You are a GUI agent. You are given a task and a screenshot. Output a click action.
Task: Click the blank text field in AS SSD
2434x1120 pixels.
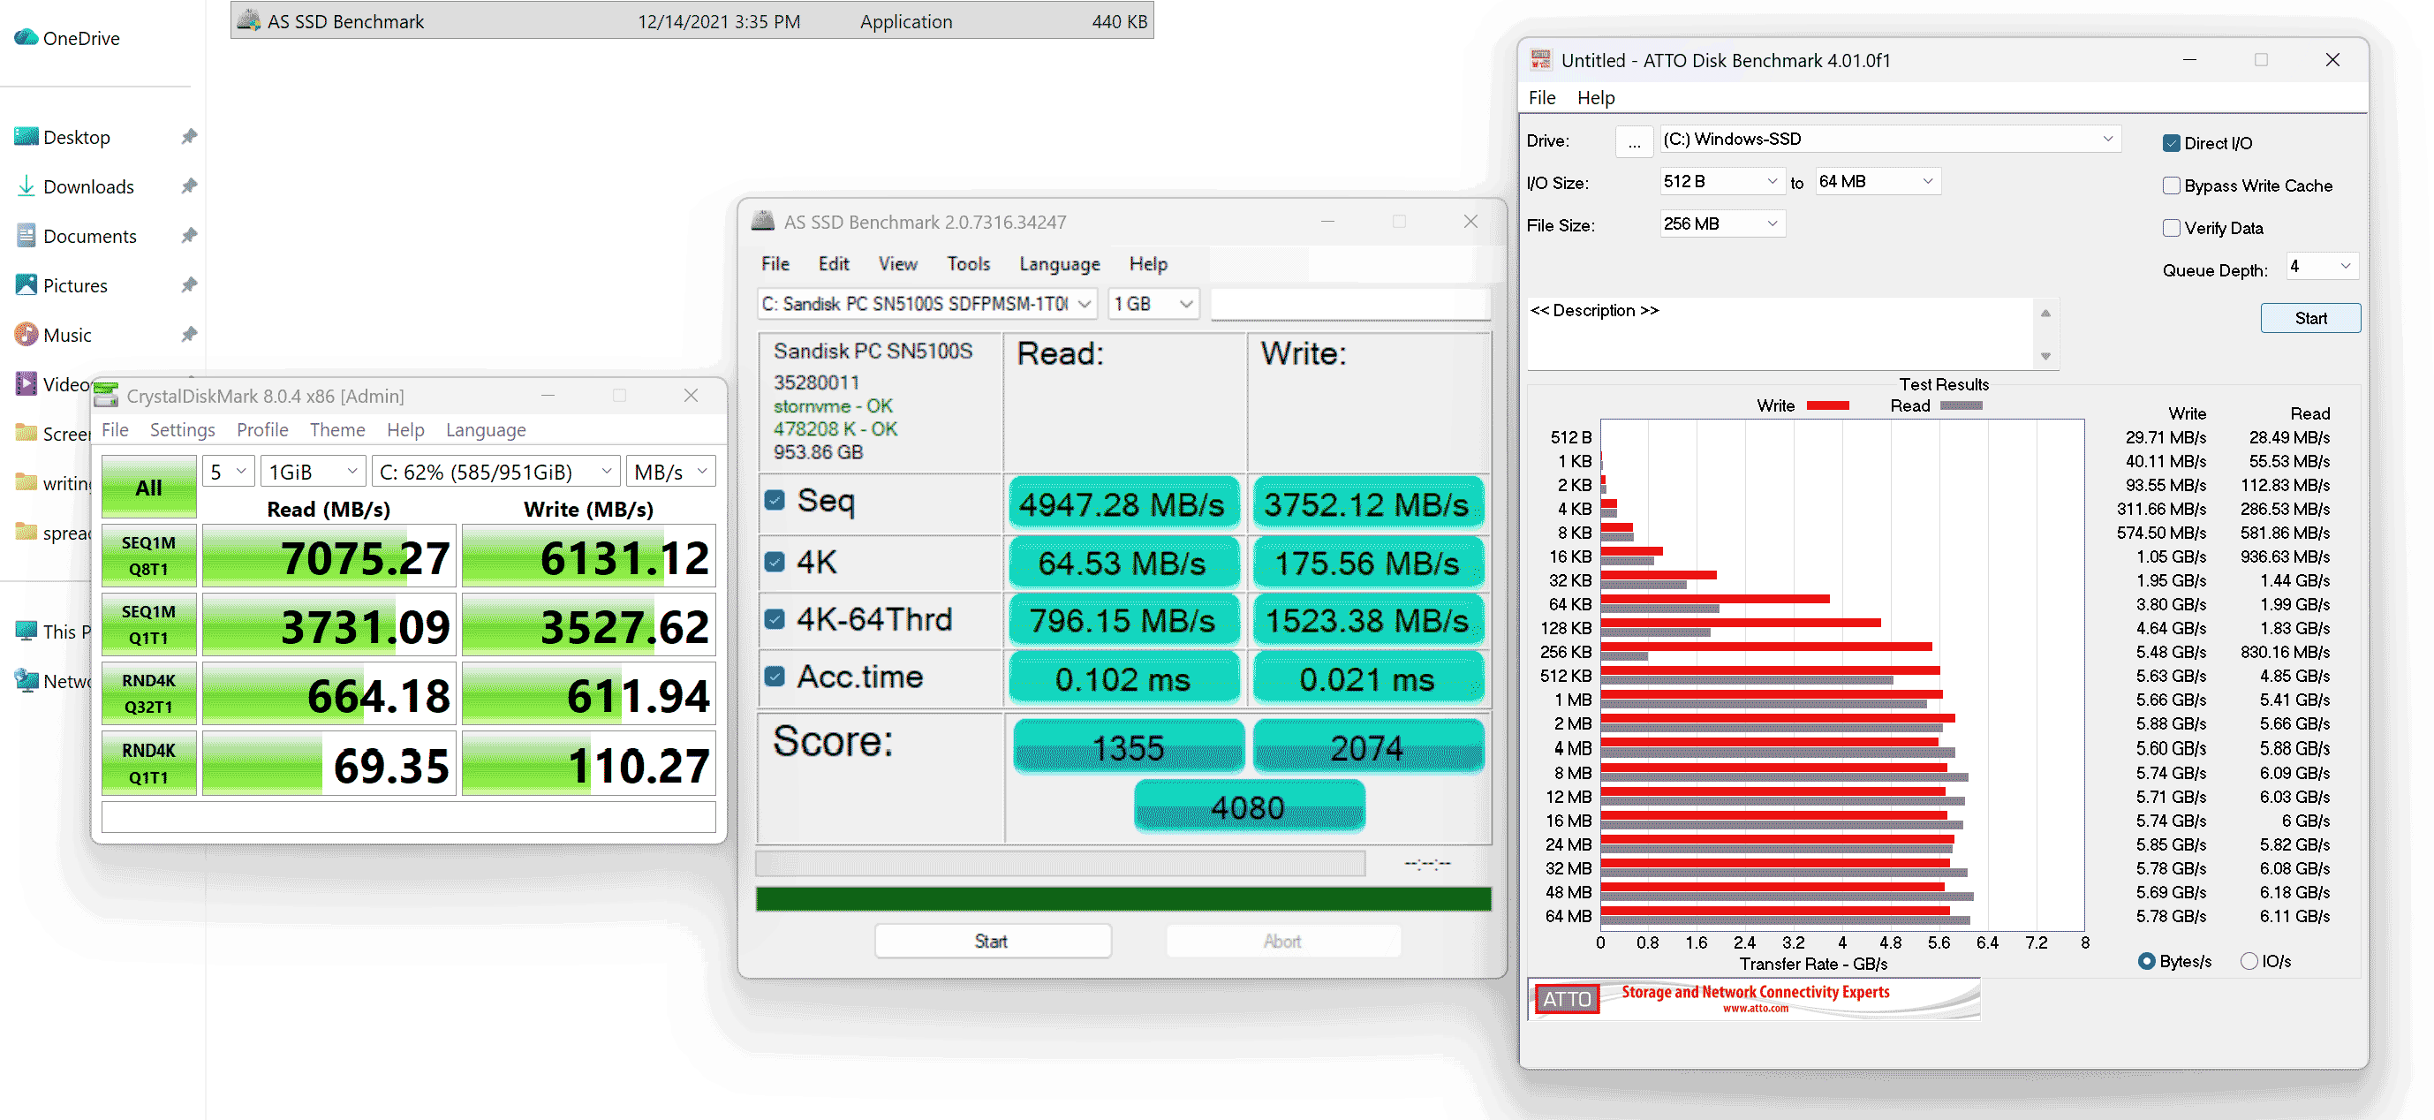(x=1350, y=303)
